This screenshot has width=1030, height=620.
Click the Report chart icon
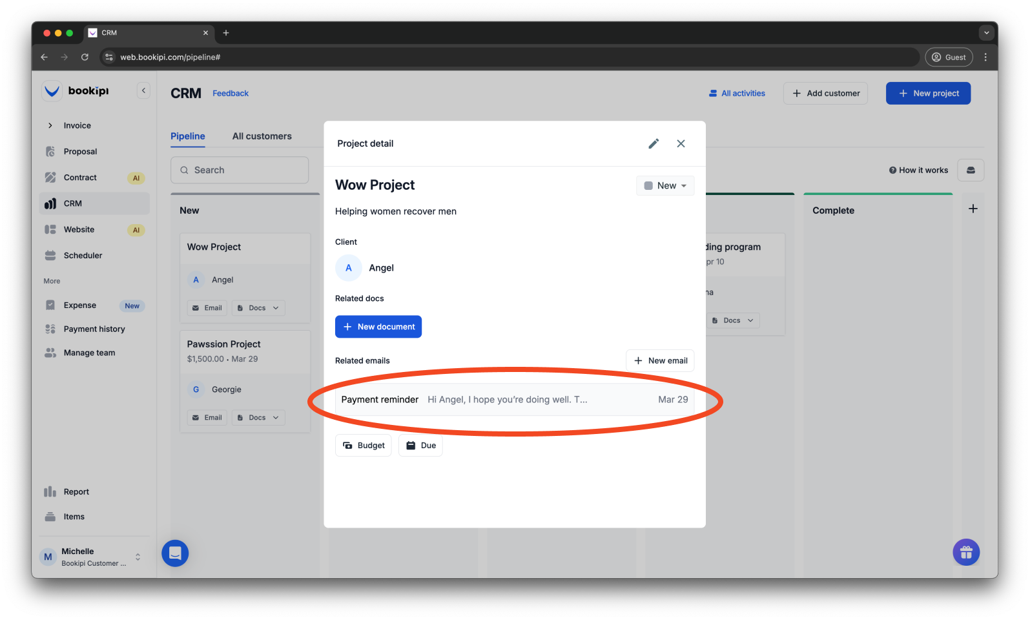(50, 491)
